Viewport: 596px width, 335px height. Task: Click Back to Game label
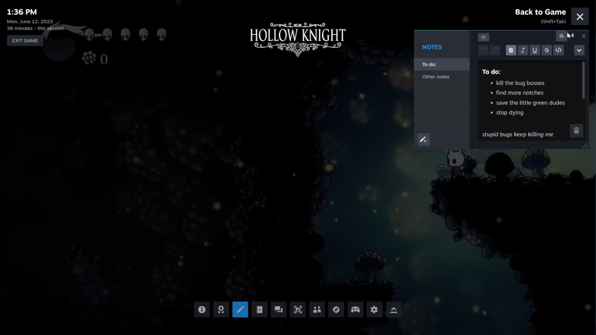(540, 12)
